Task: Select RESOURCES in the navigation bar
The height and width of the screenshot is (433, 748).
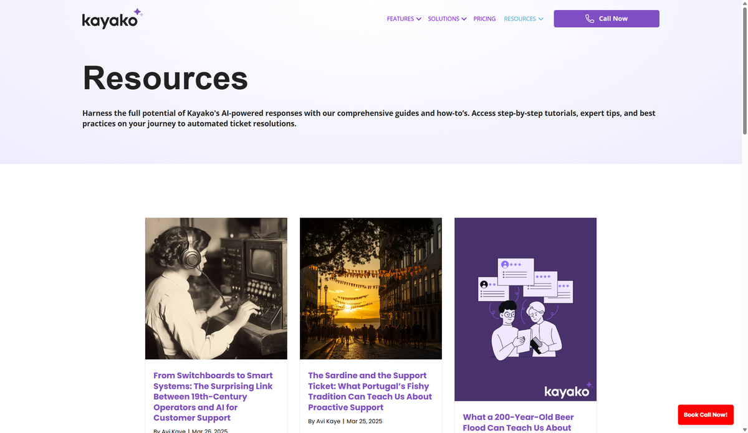Action: coord(520,19)
